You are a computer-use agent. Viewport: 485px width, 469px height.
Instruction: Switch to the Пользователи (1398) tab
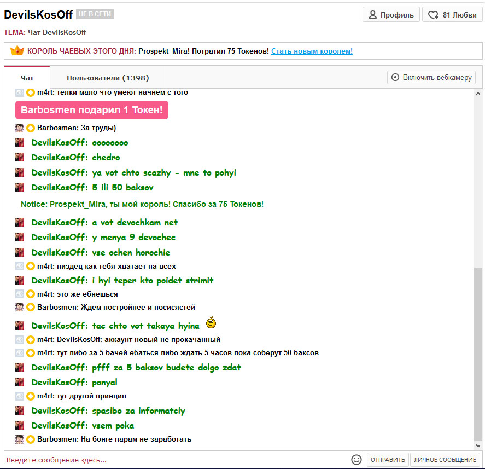click(x=108, y=78)
